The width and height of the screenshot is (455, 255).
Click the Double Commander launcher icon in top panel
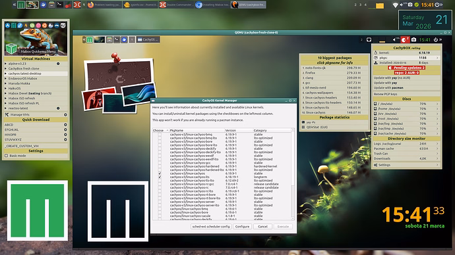[x=77, y=5]
